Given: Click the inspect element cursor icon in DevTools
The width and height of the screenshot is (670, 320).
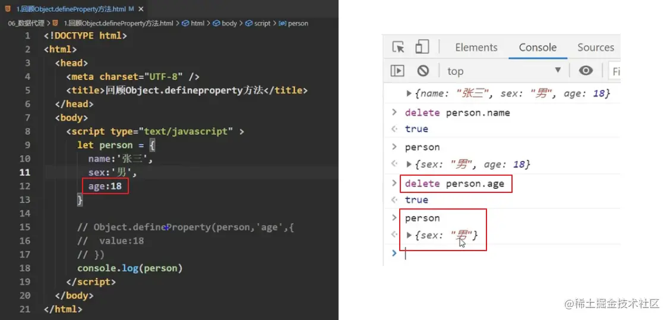Looking at the screenshot, I should [398, 47].
